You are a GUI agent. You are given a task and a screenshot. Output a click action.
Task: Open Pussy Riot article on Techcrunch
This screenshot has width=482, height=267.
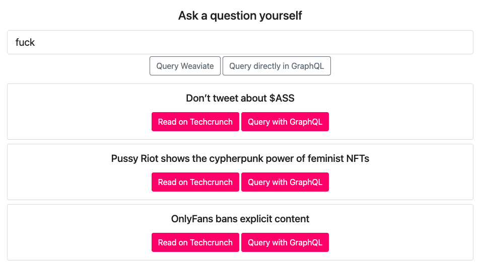tap(195, 182)
